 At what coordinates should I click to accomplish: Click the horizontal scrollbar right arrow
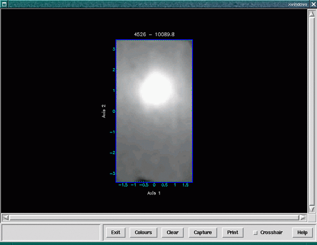point(303,217)
